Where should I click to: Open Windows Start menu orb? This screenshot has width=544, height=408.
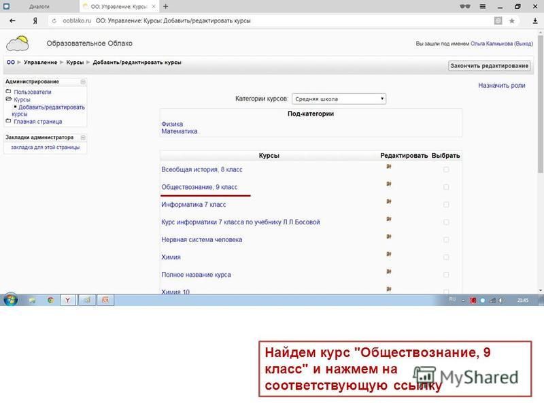(10, 299)
